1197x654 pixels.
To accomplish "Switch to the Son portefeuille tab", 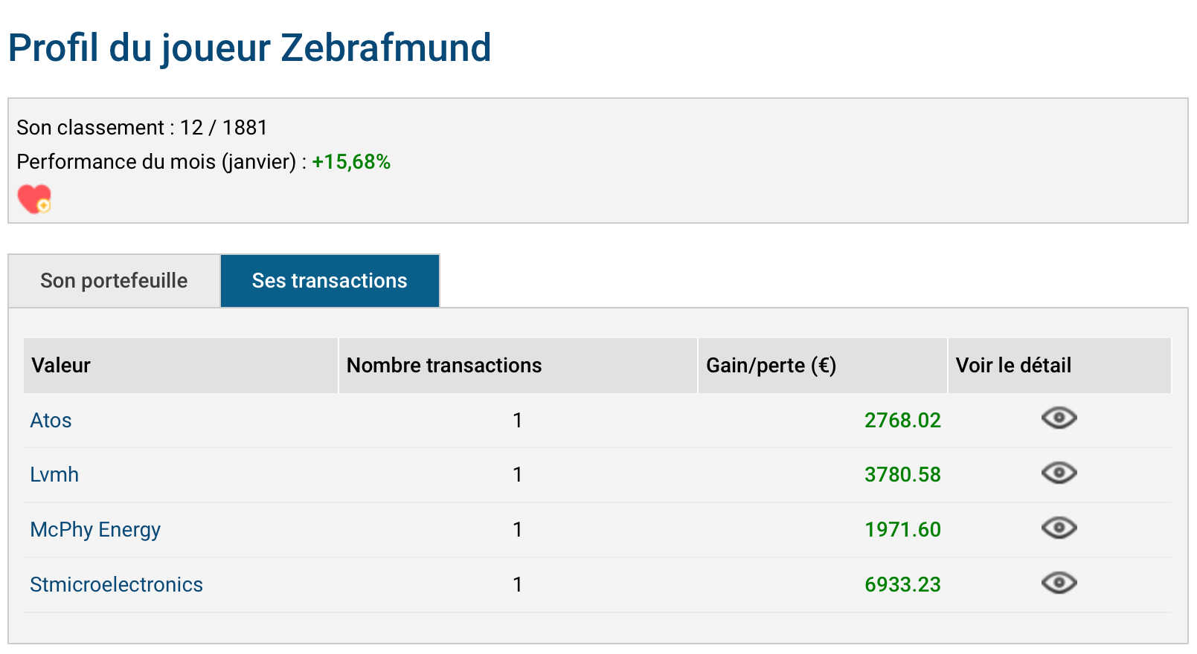I will coord(114,281).
